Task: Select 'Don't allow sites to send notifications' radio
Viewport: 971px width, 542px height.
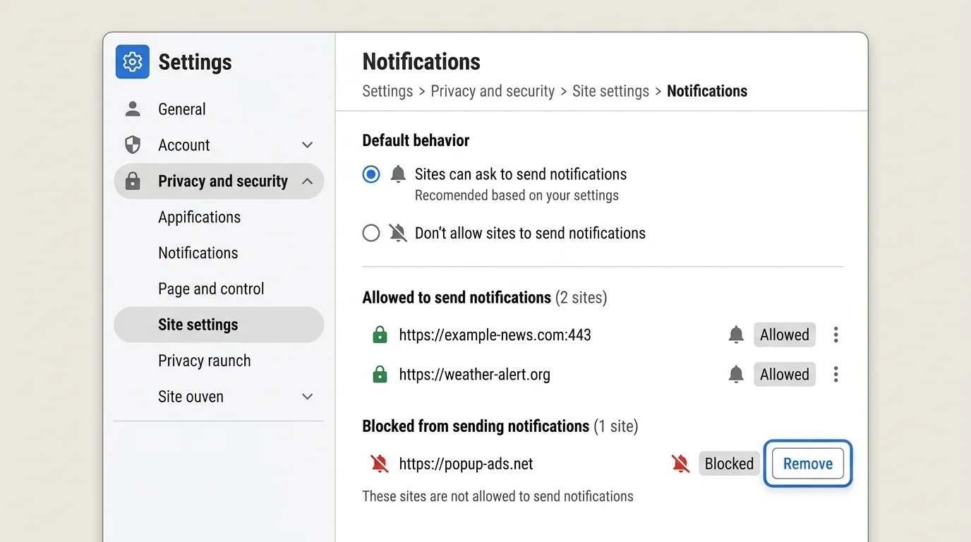Action: 371,233
